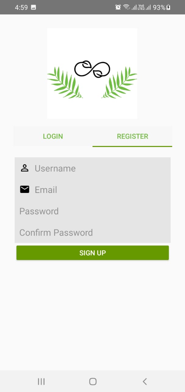Go back using navigation bar arrow
Screen dimensions: 185x392
tap(145, 381)
